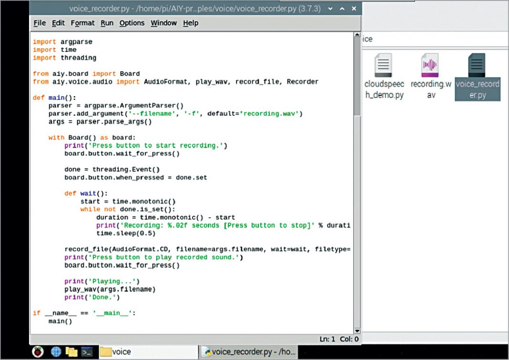The height and width of the screenshot is (360, 509).
Task: Open the Help menu
Action: 191,23
